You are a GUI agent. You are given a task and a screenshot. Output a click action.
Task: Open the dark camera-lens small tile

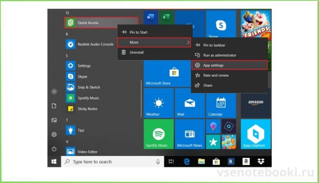[229, 127]
